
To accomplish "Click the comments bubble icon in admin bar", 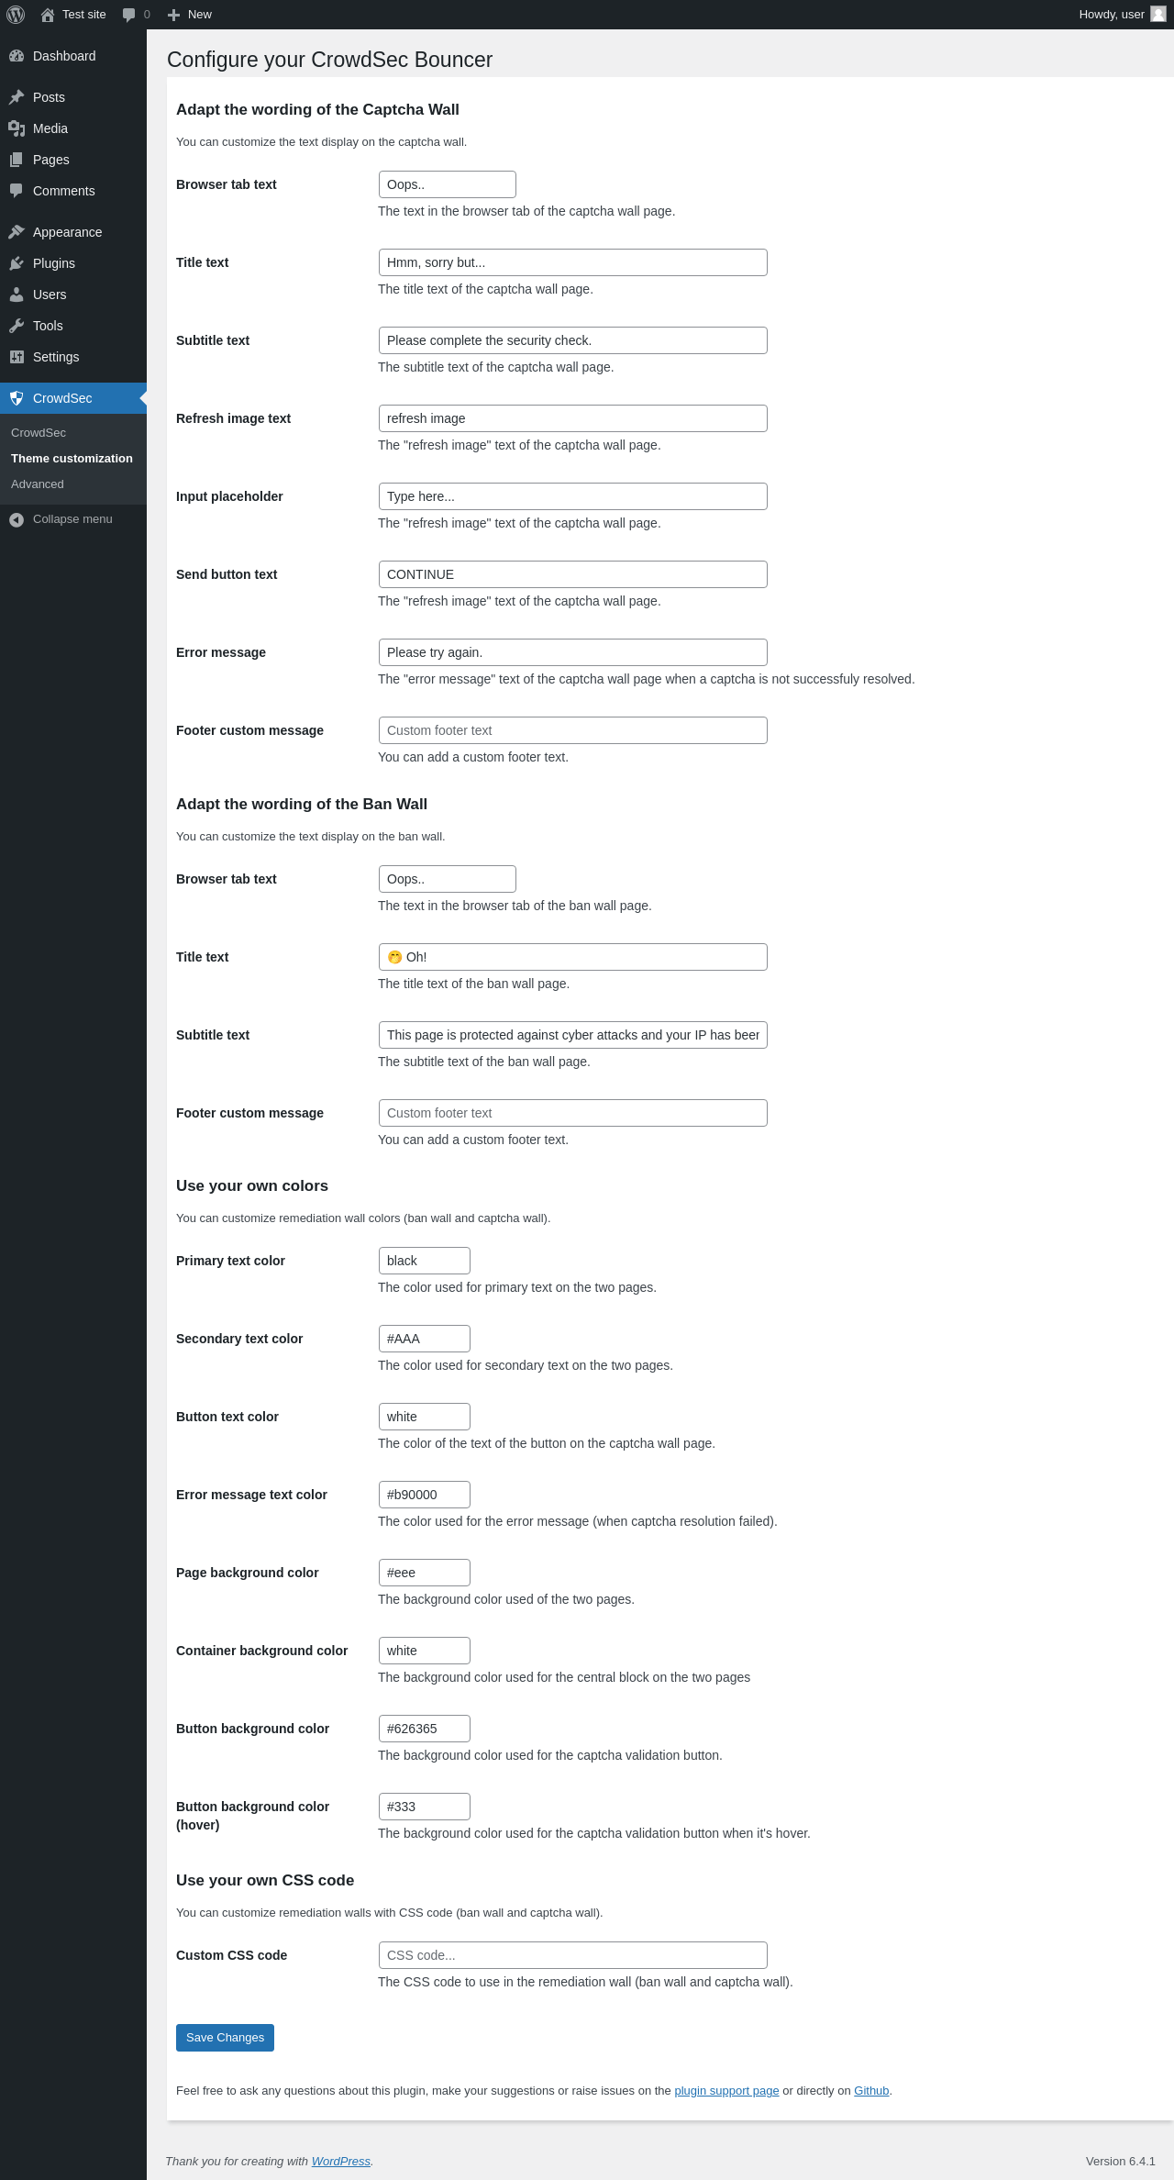I will tap(128, 15).
